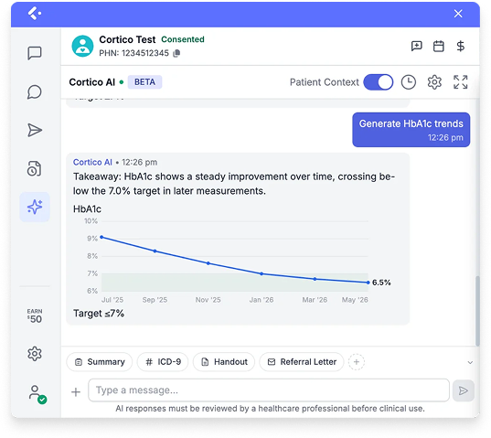Expand chat to fullscreen
This screenshot has height=438, width=491.
(461, 82)
